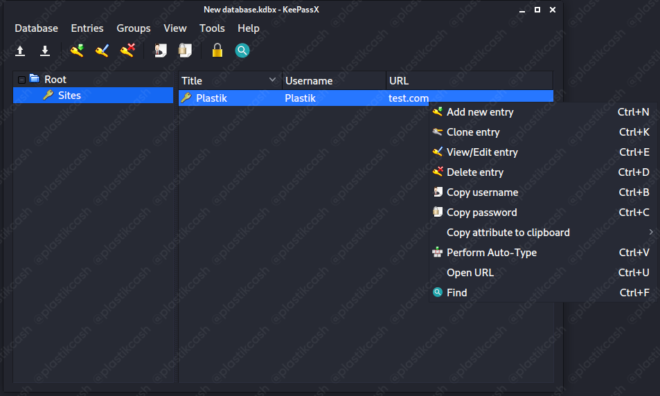Click the edit entry key icon in toolbar
This screenshot has height=396, width=660.
pyautogui.click(x=102, y=51)
